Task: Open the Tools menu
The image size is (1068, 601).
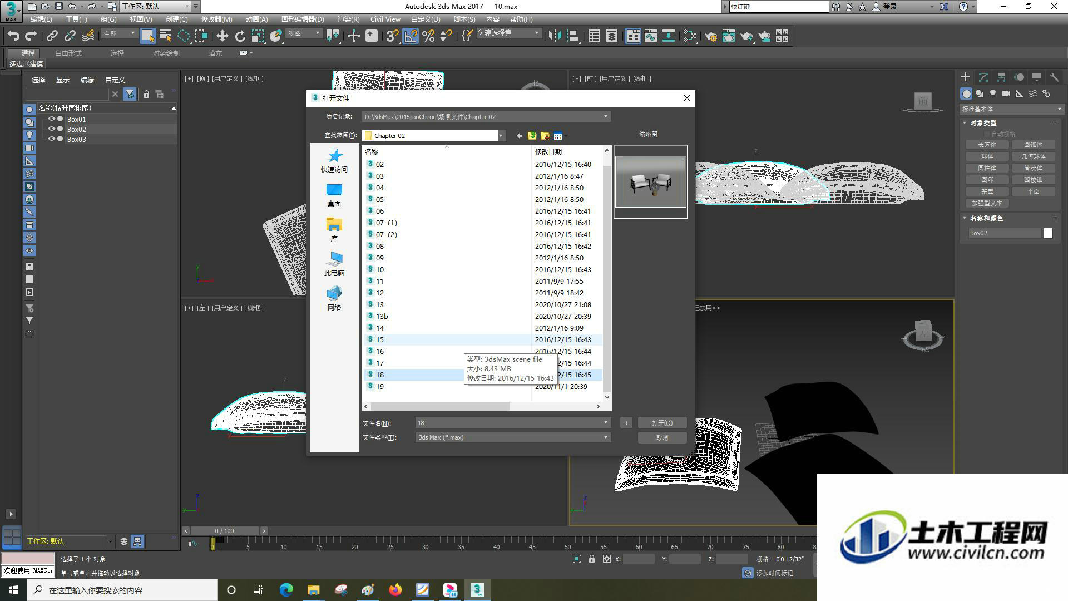Action: 76,19
